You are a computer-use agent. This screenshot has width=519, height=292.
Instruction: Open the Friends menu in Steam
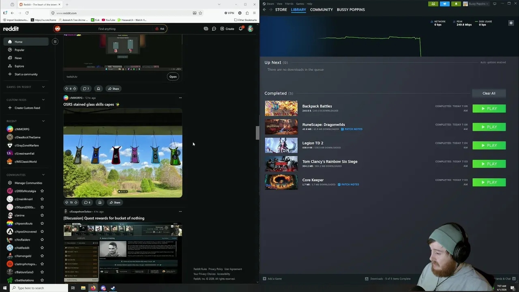289,4
